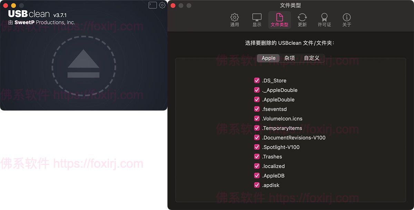
Task: Toggle the .VolumeIcon.icns checkbox
Action: click(257, 118)
